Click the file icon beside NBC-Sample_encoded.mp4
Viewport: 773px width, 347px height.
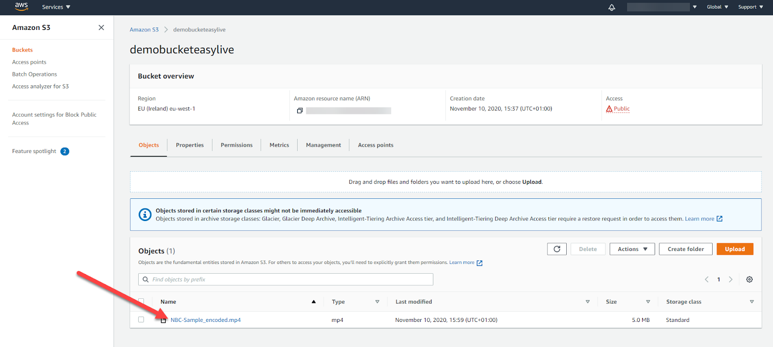[x=163, y=320]
